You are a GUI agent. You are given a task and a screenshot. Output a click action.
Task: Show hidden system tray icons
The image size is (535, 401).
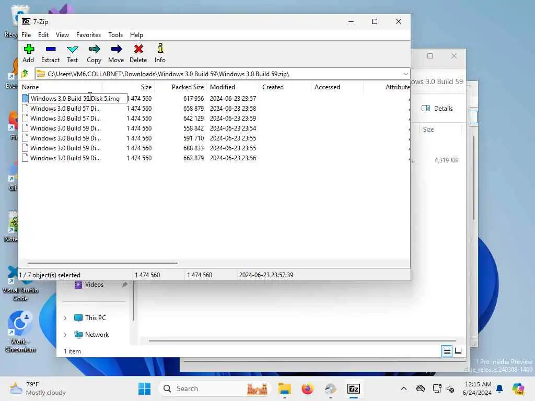tap(404, 388)
